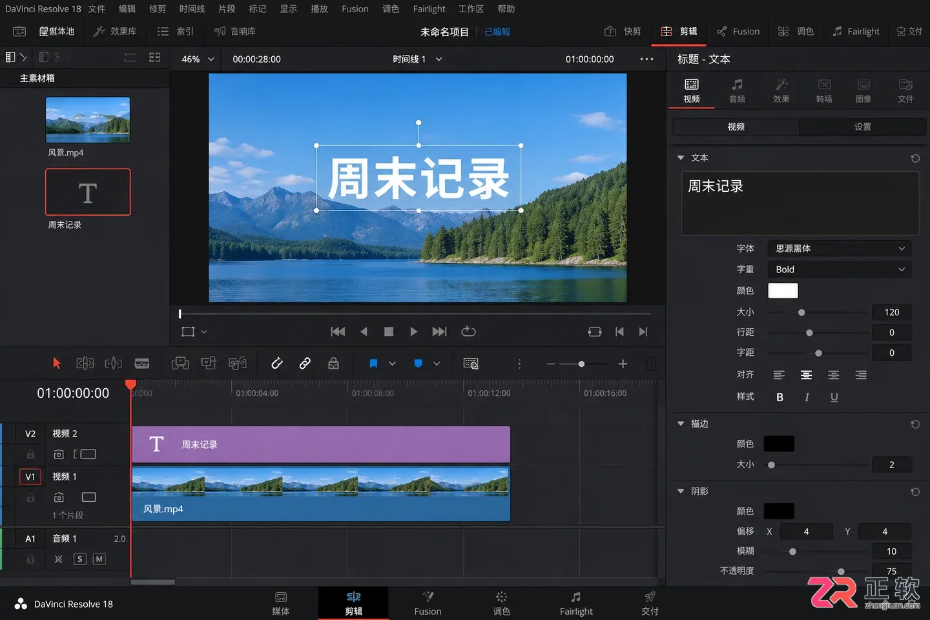Switch to the 设置 inspector tab
This screenshot has height=620, width=930.
862,127
